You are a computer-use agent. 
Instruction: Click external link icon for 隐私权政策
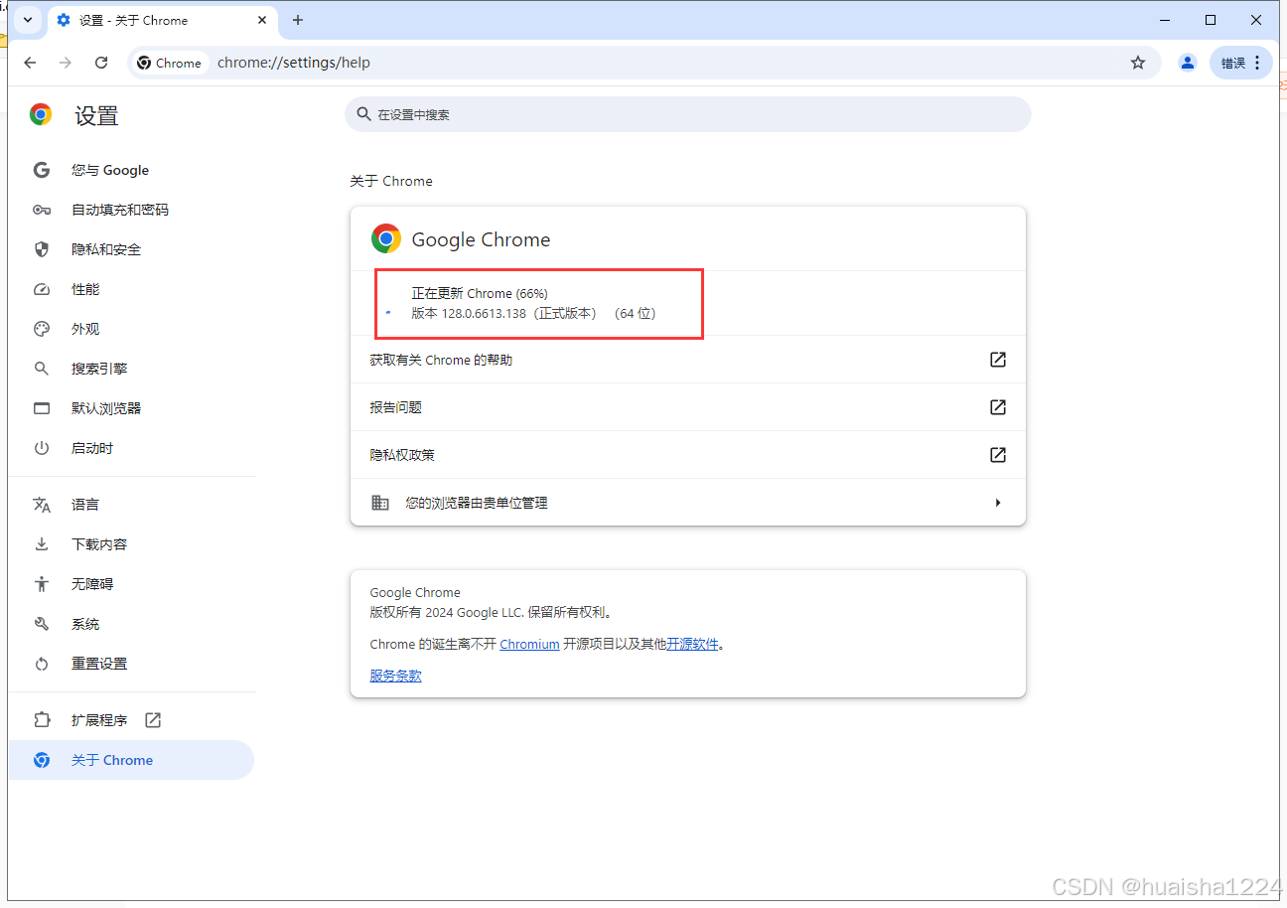click(998, 455)
